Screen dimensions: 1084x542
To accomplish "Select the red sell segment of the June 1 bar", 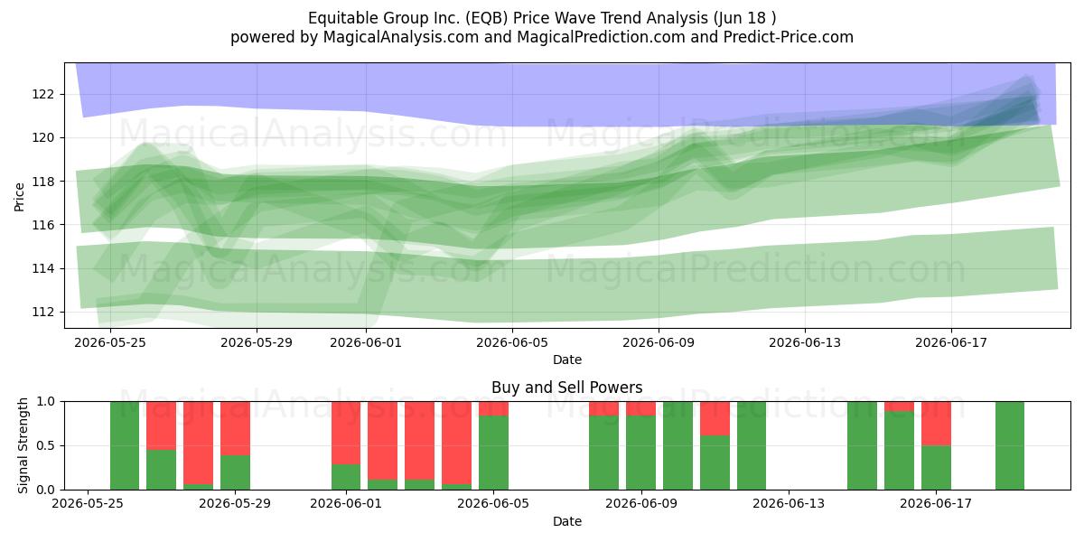I will [x=346, y=433].
